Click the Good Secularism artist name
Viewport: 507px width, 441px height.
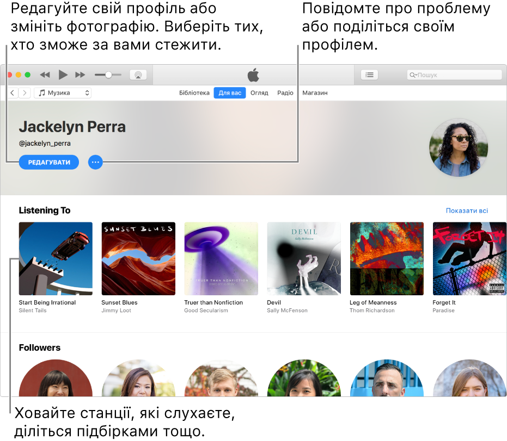(x=206, y=310)
